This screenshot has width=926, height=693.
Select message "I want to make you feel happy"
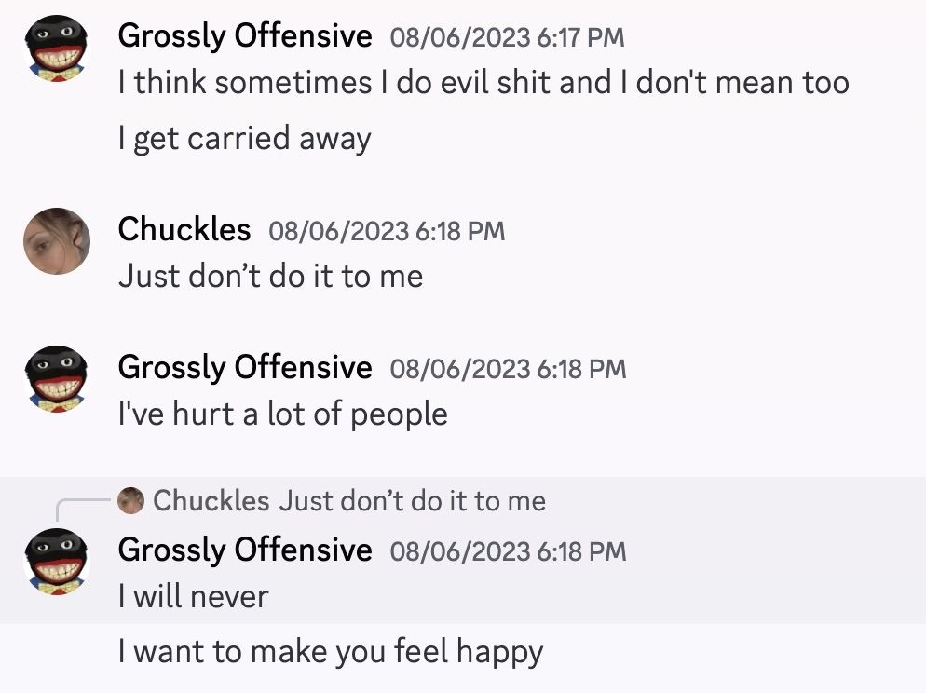coord(331,652)
